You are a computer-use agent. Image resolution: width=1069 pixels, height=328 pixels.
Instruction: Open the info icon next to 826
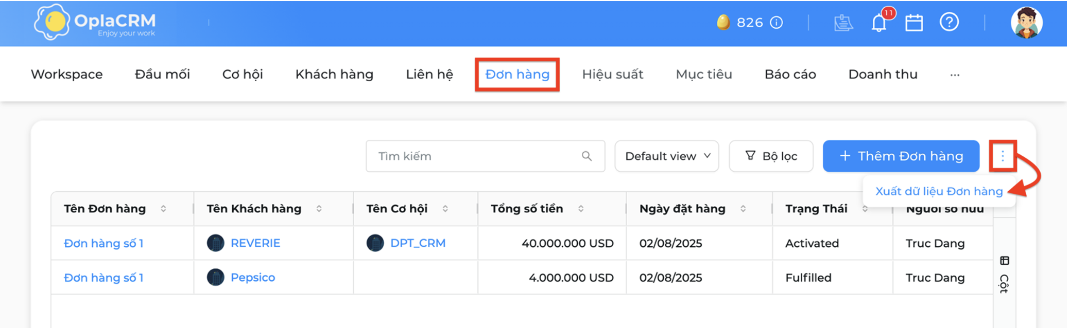(776, 23)
